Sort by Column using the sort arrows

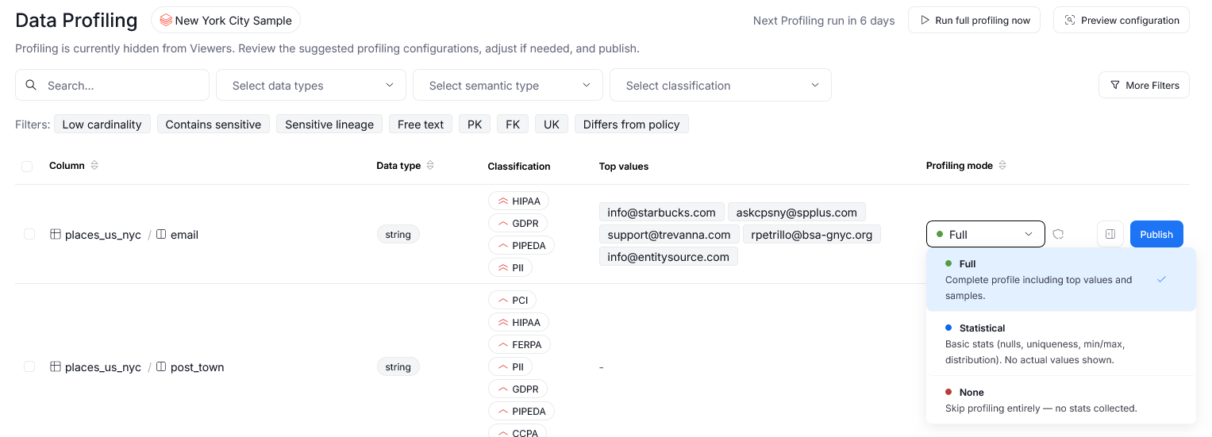click(94, 166)
